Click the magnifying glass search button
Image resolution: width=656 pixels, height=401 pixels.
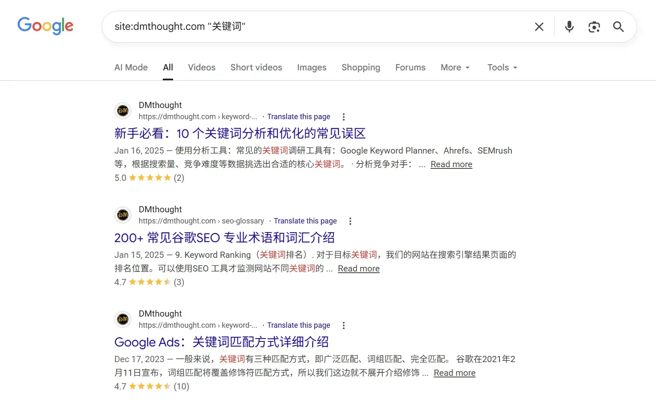coord(618,27)
